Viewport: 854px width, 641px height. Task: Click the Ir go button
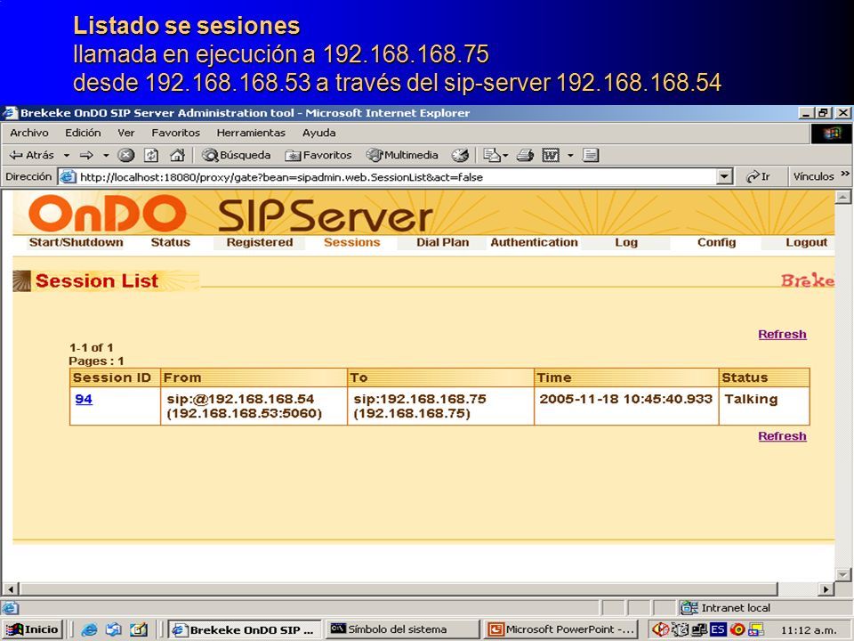(x=758, y=176)
